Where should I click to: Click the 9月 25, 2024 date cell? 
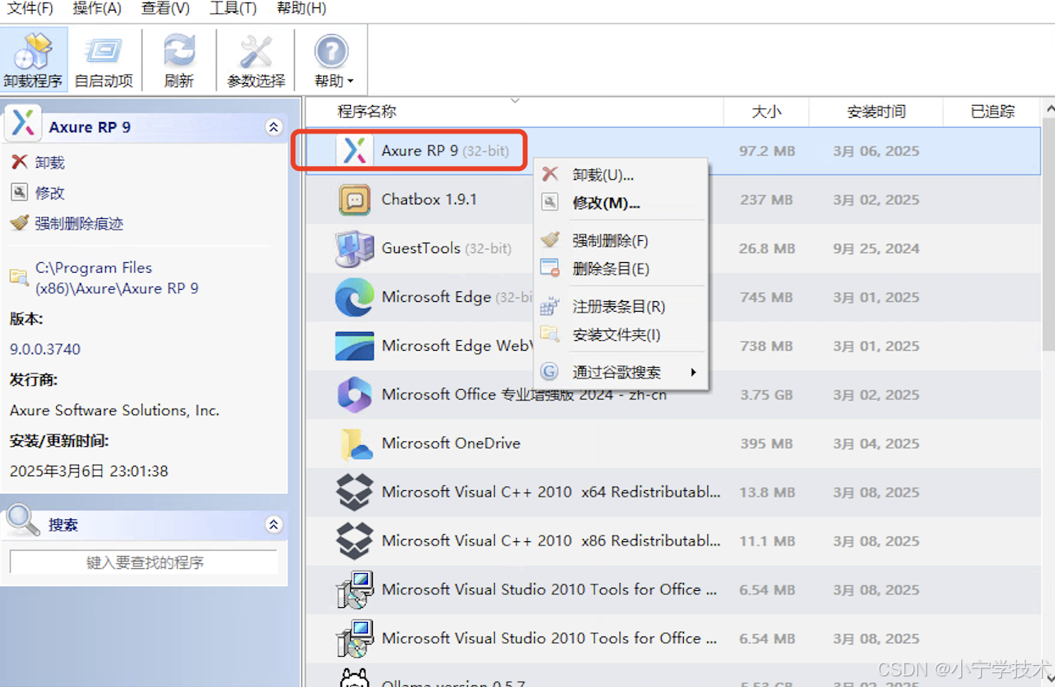(x=876, y=248)
